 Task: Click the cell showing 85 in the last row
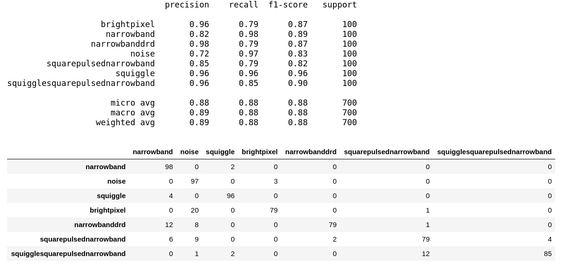pyautogui.click(x=548, y=254)
